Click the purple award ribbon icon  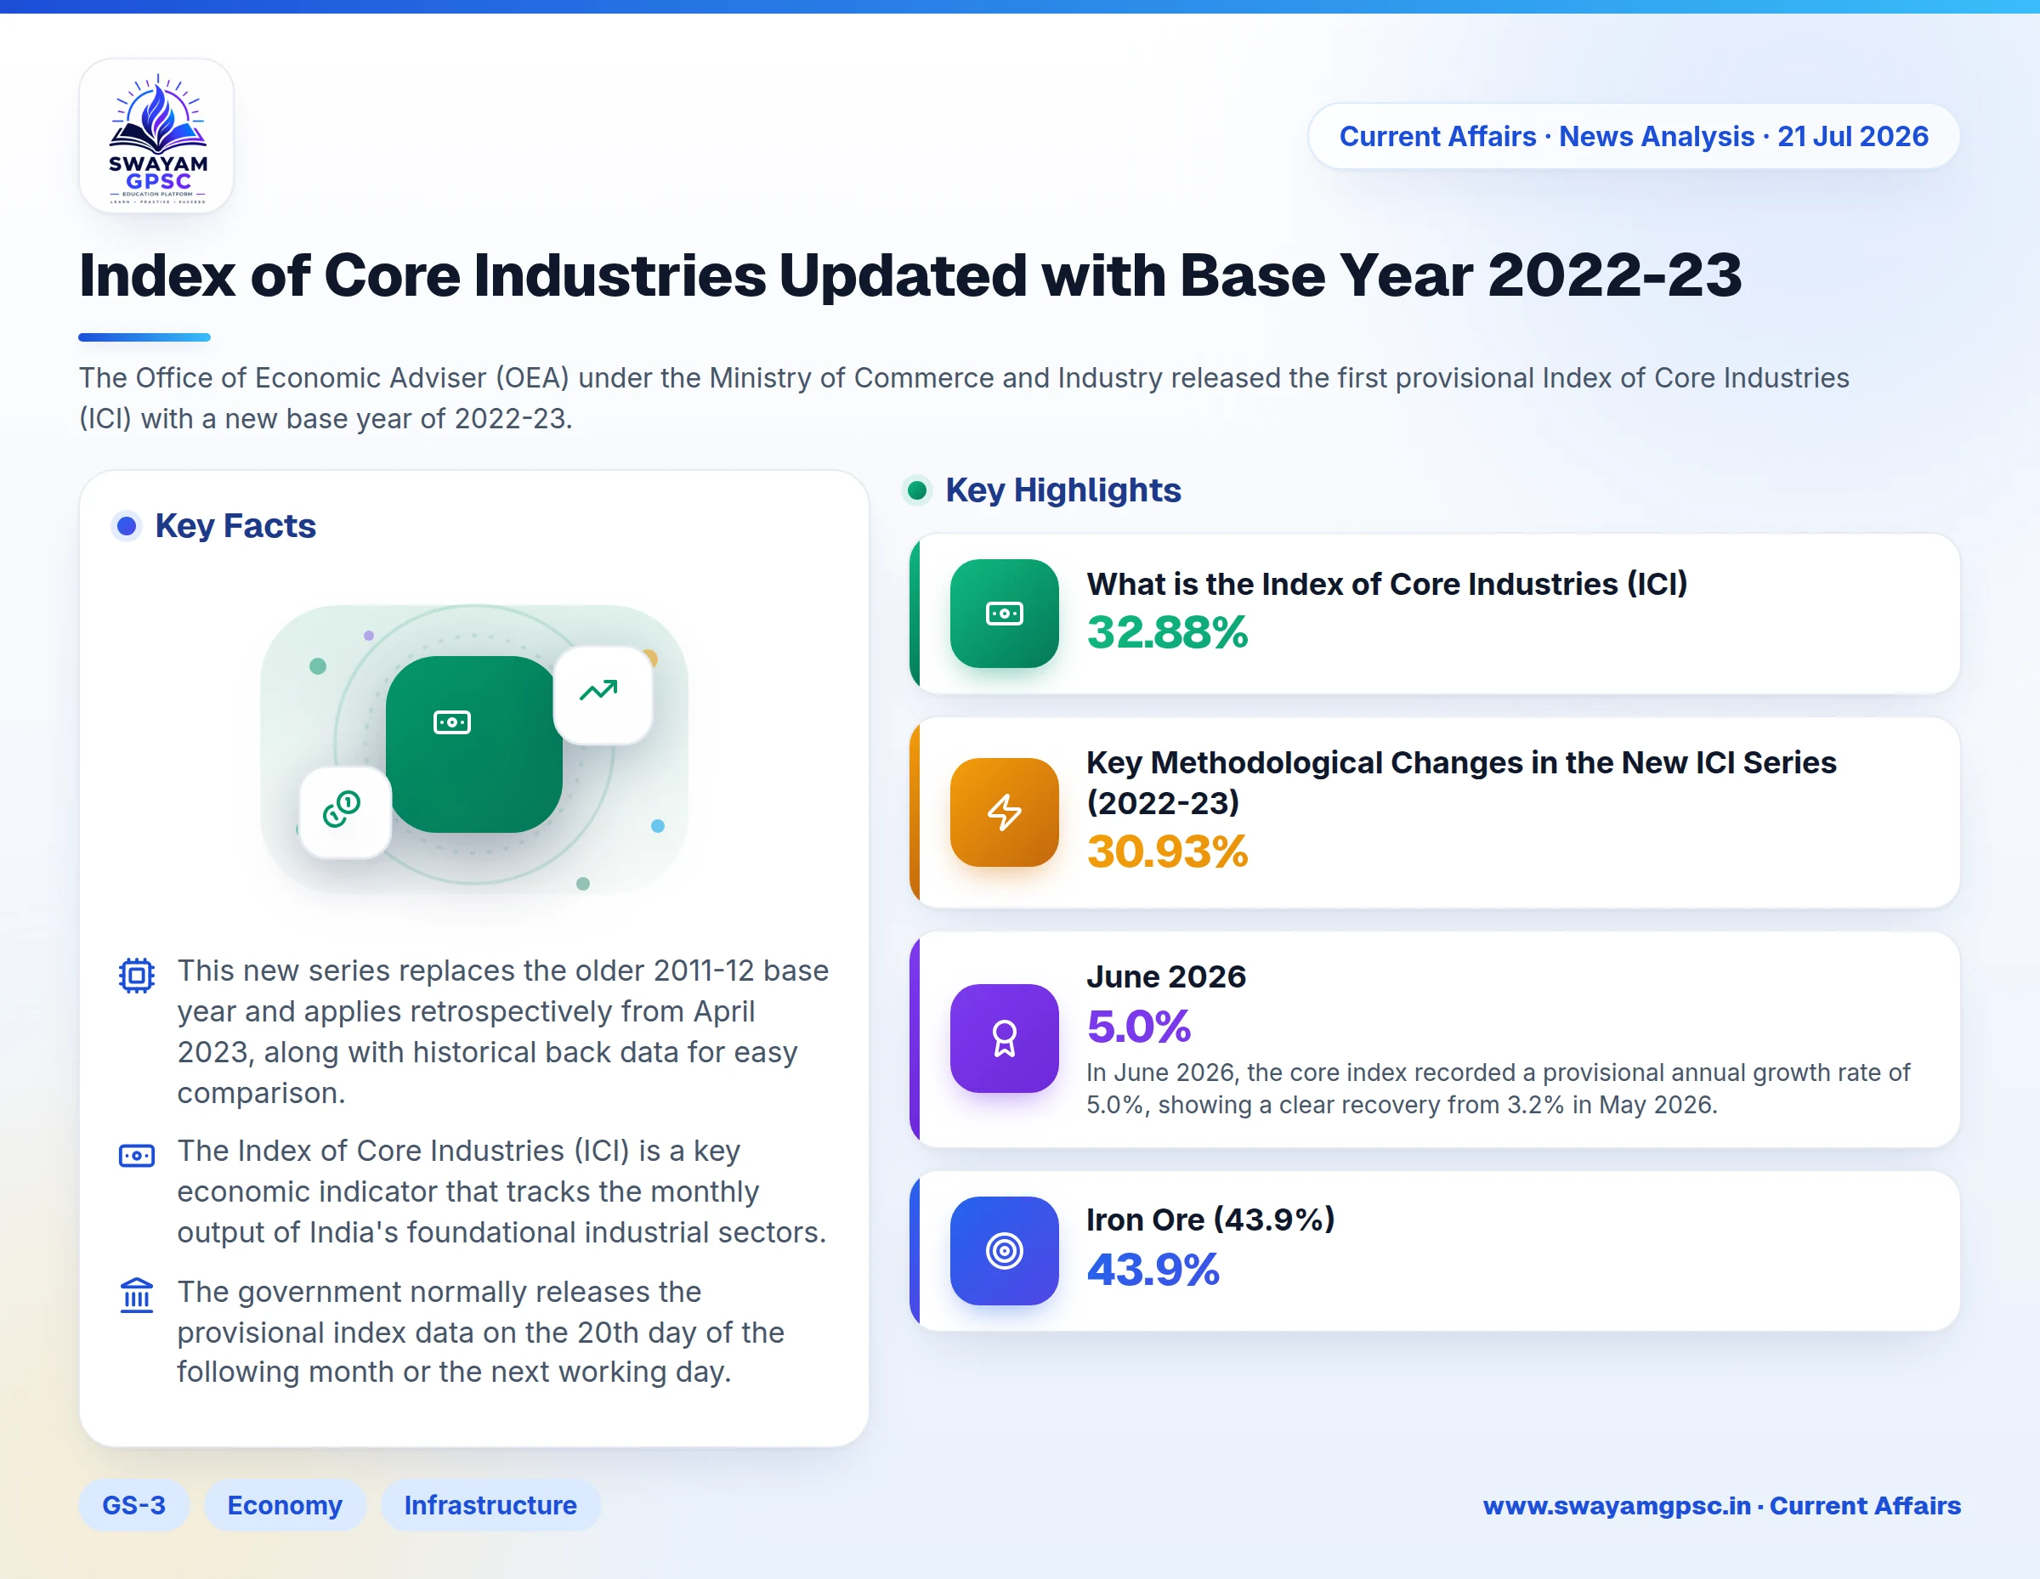click(1004, 1038)
